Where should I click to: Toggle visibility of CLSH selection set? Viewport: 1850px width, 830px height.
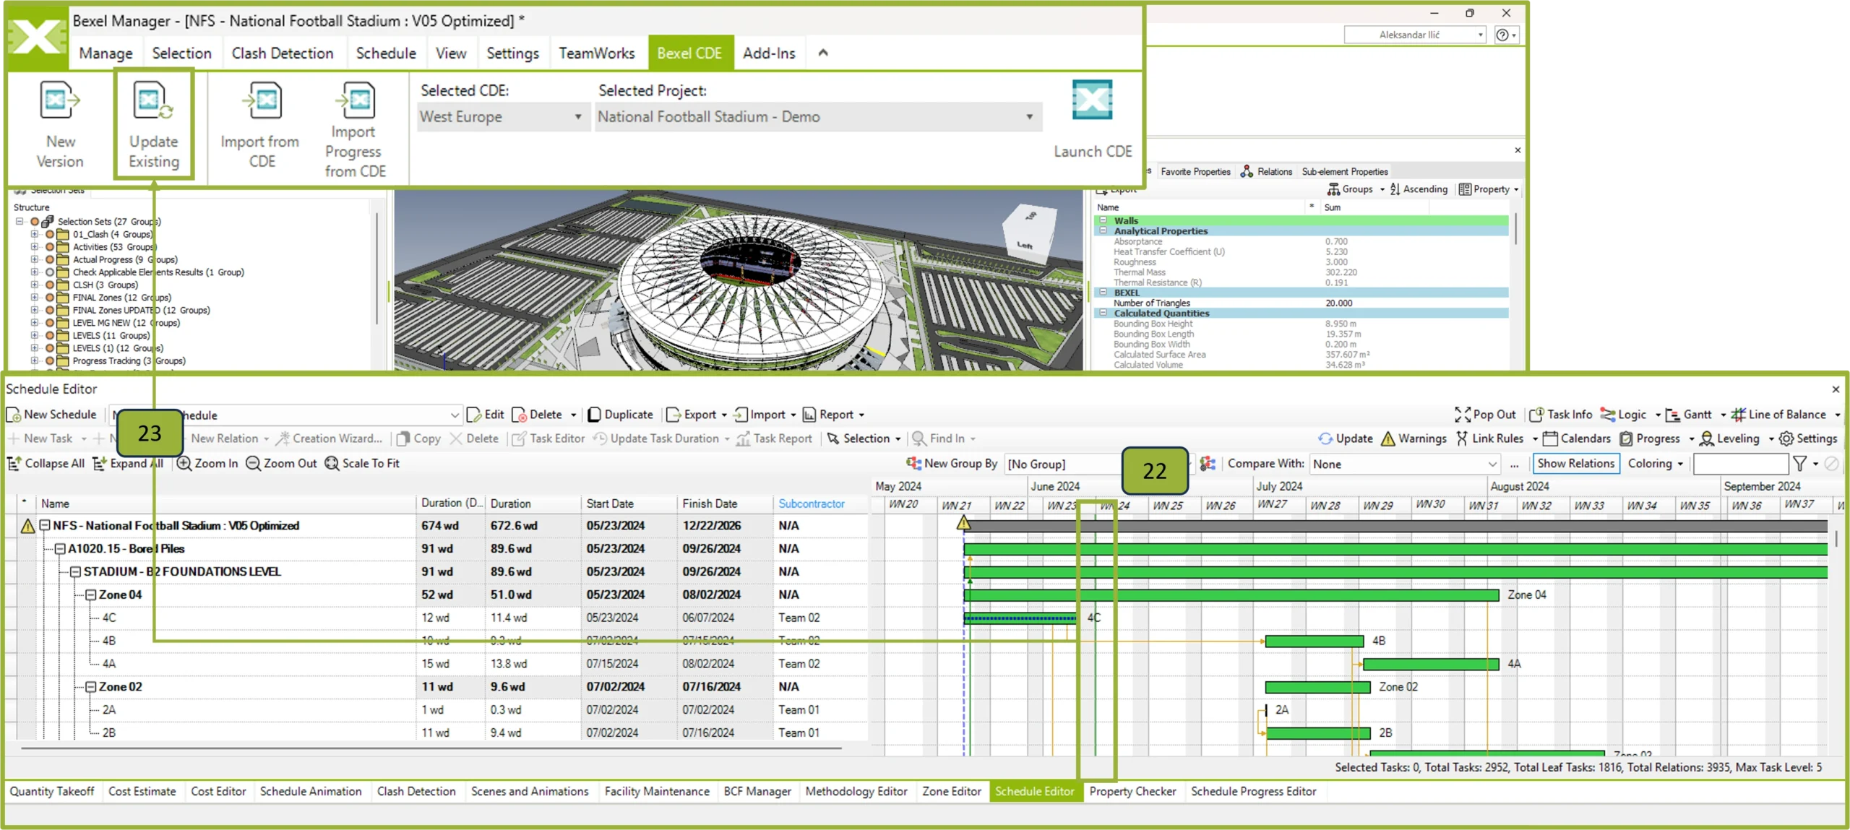click(x=50, y=285)
